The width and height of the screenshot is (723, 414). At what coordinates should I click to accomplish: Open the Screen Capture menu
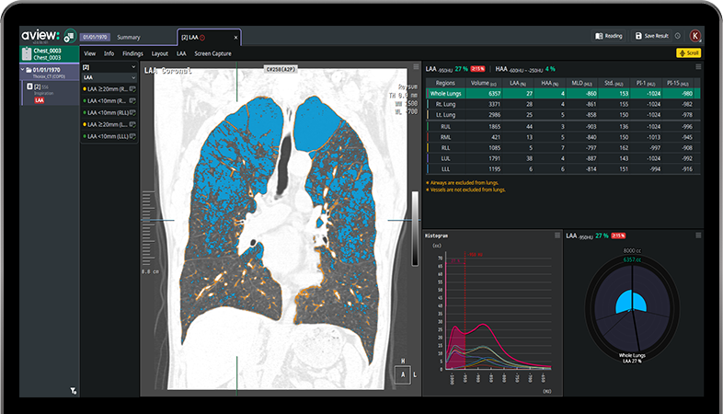pos(212,53)
